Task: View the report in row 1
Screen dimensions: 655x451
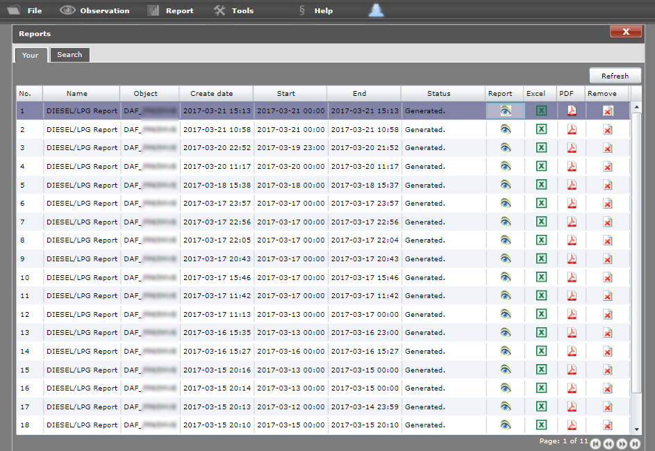Action: (x=505, y=111)
